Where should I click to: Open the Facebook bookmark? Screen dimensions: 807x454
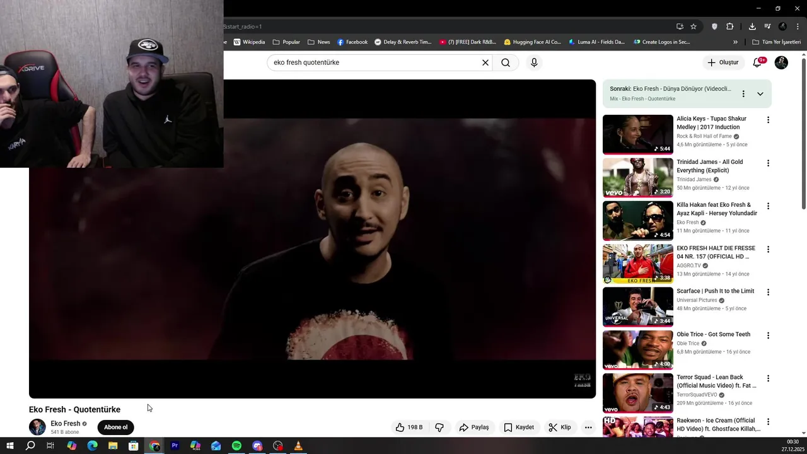coord(352,42)
